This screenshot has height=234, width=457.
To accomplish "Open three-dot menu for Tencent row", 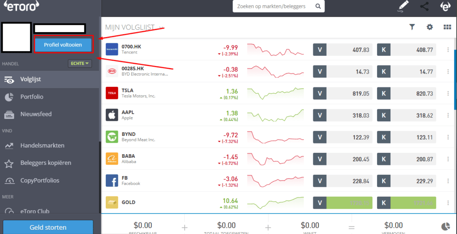I will tap(448, 49).
